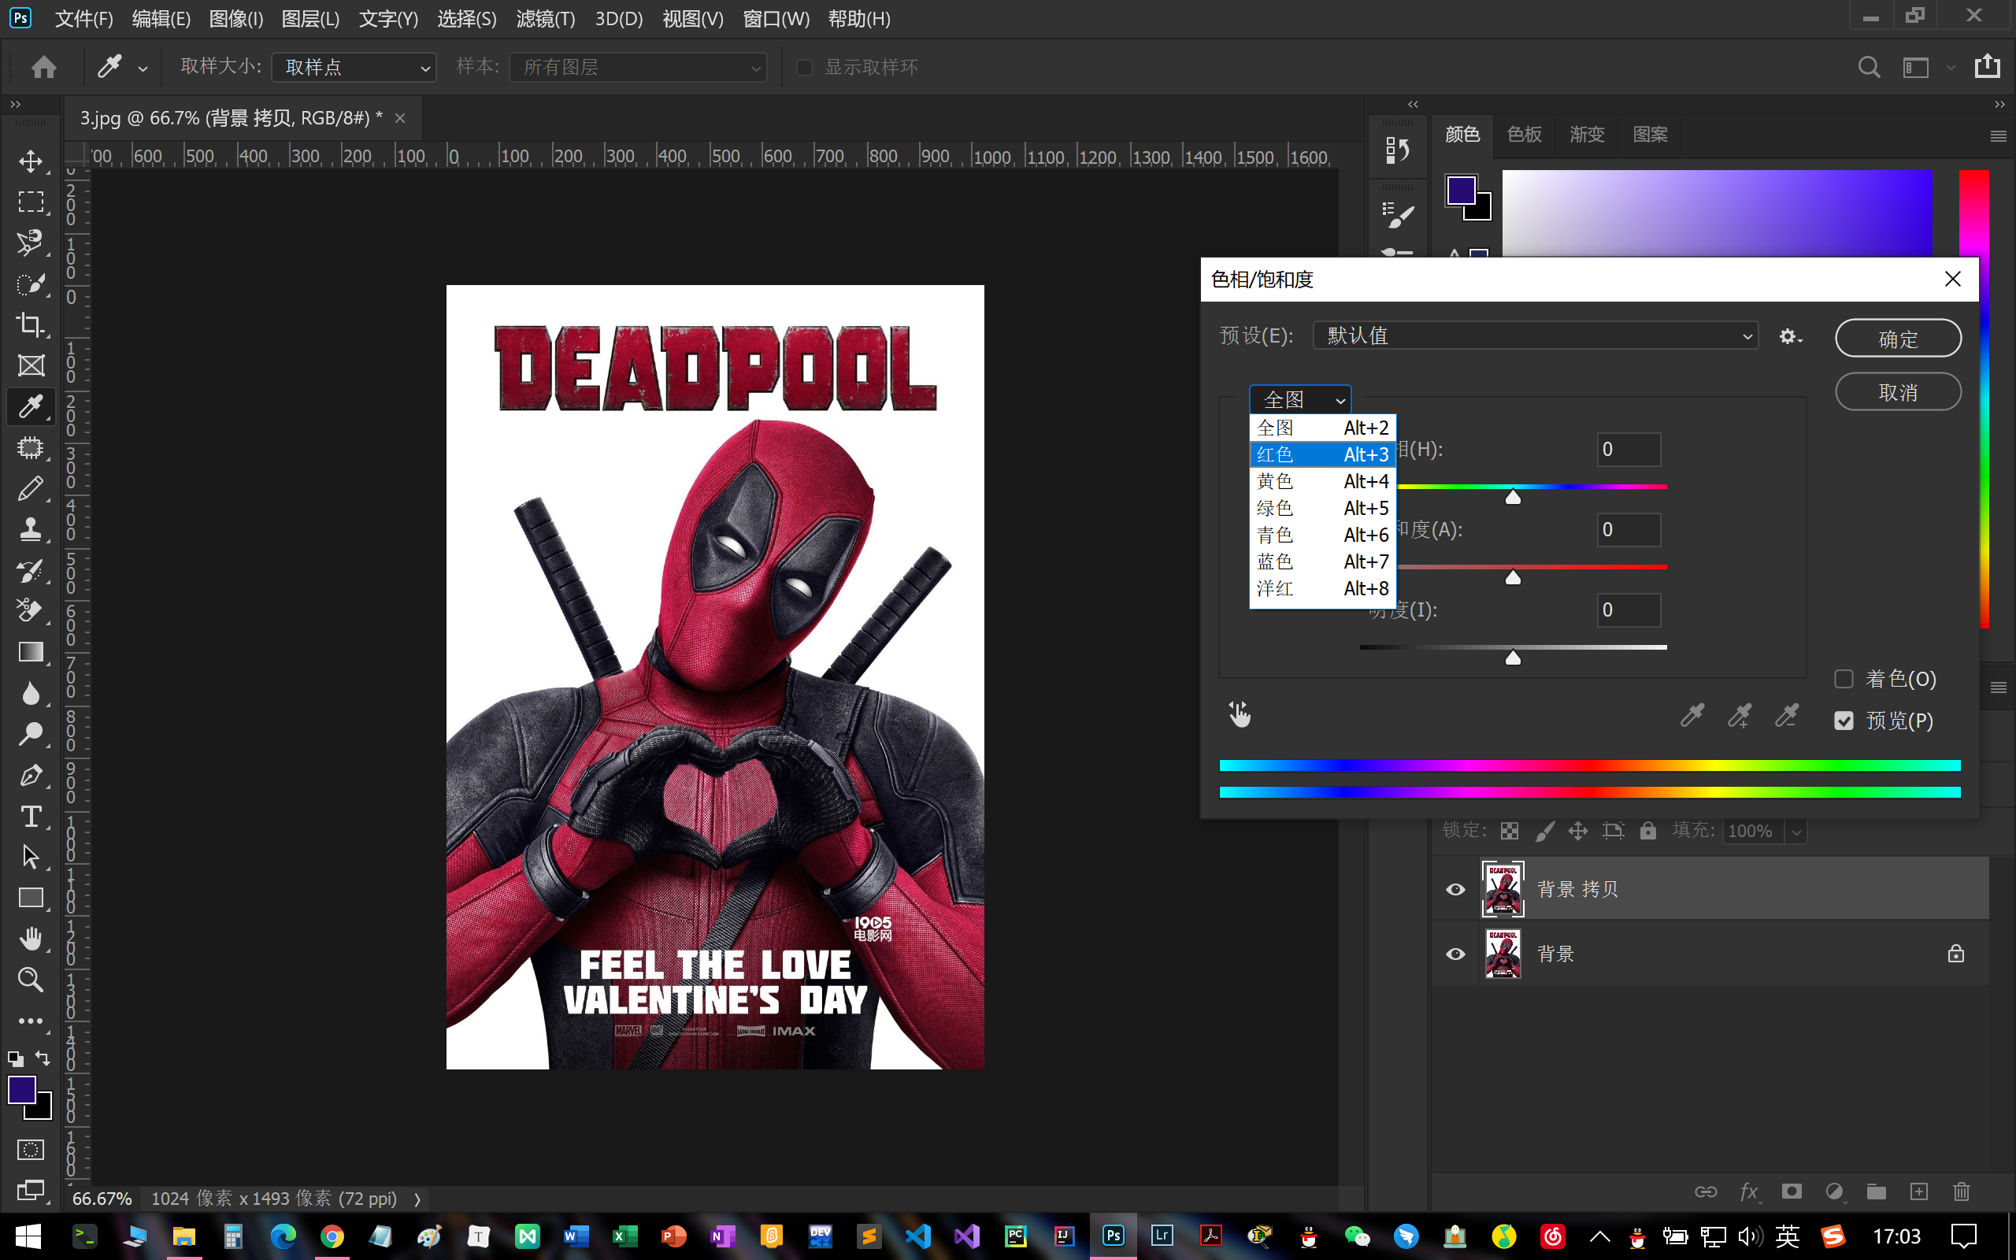Open the 预设 默认值 dropdown
The height and width of the screenshot is (1260, 2016).
point(1536,335)
